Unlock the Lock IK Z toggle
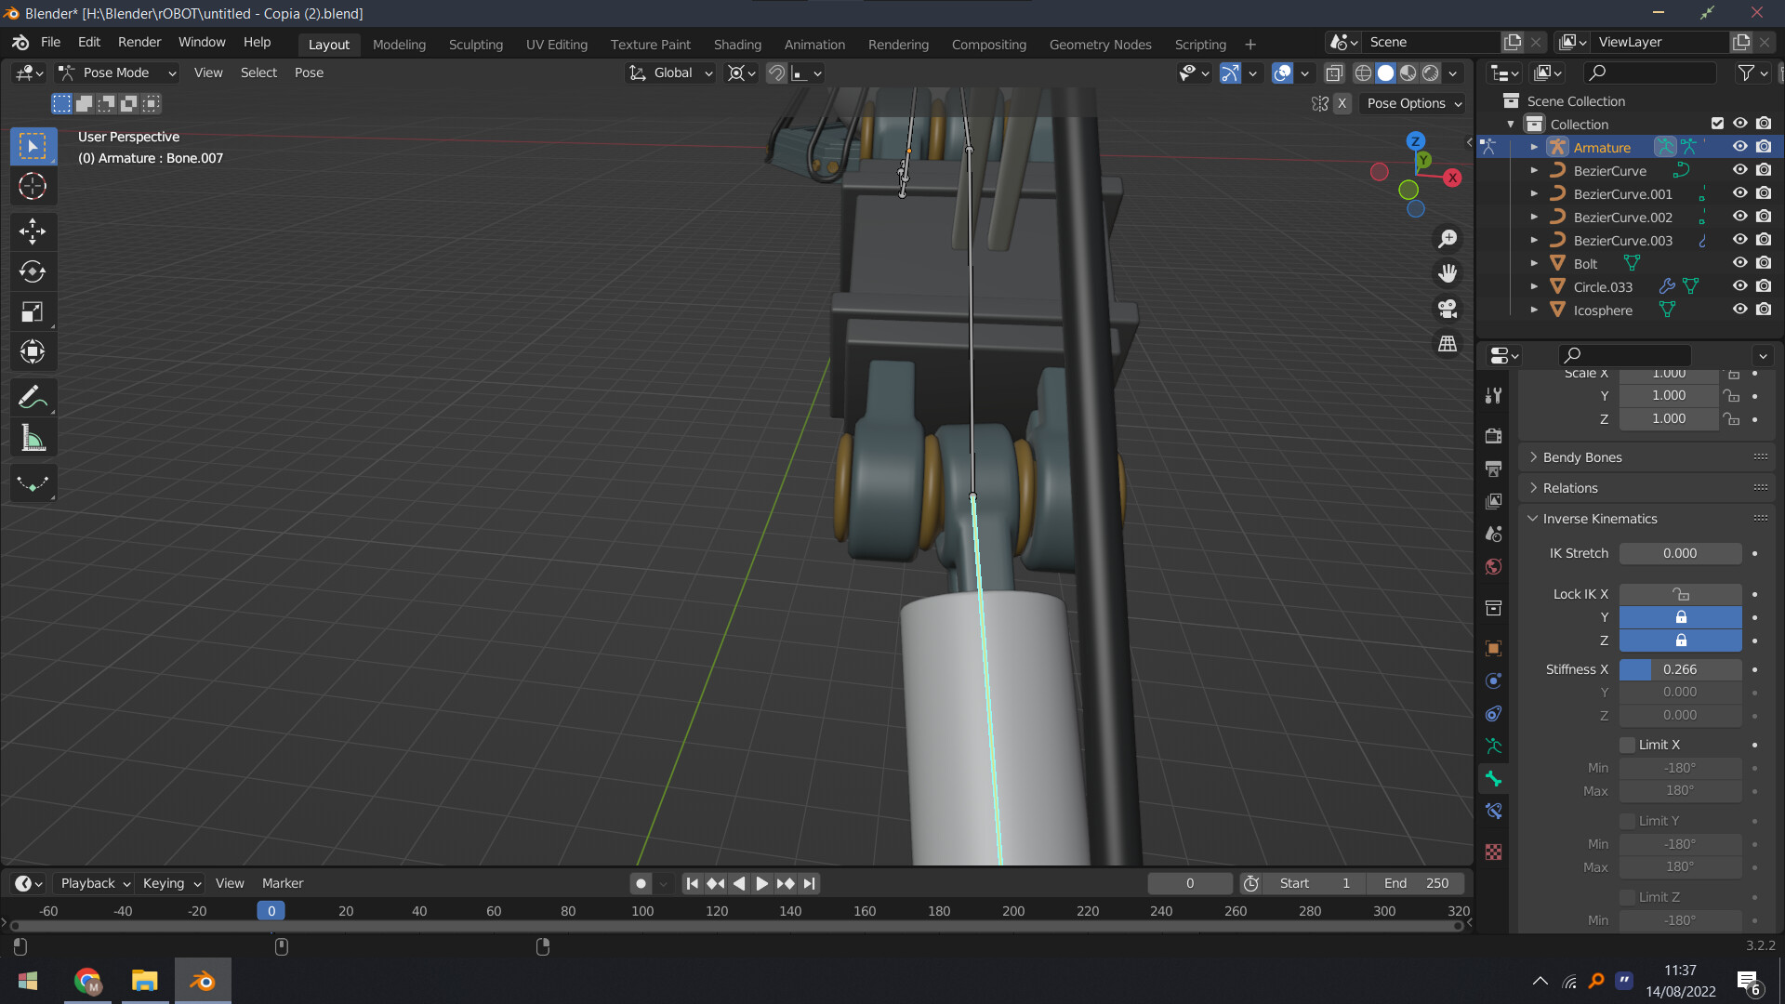 click(x=1680, y=641)
